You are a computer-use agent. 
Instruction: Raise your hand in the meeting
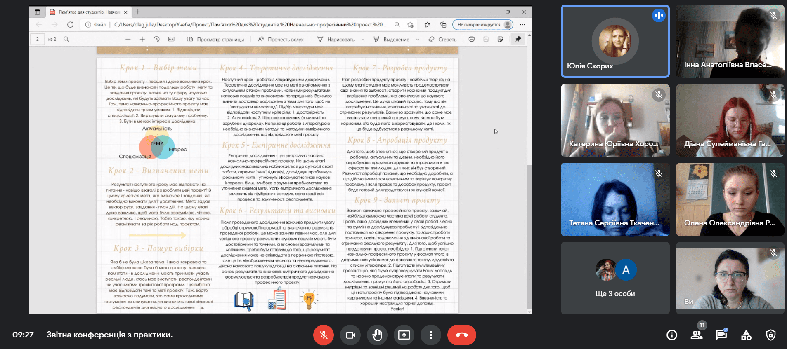point(377,335)
